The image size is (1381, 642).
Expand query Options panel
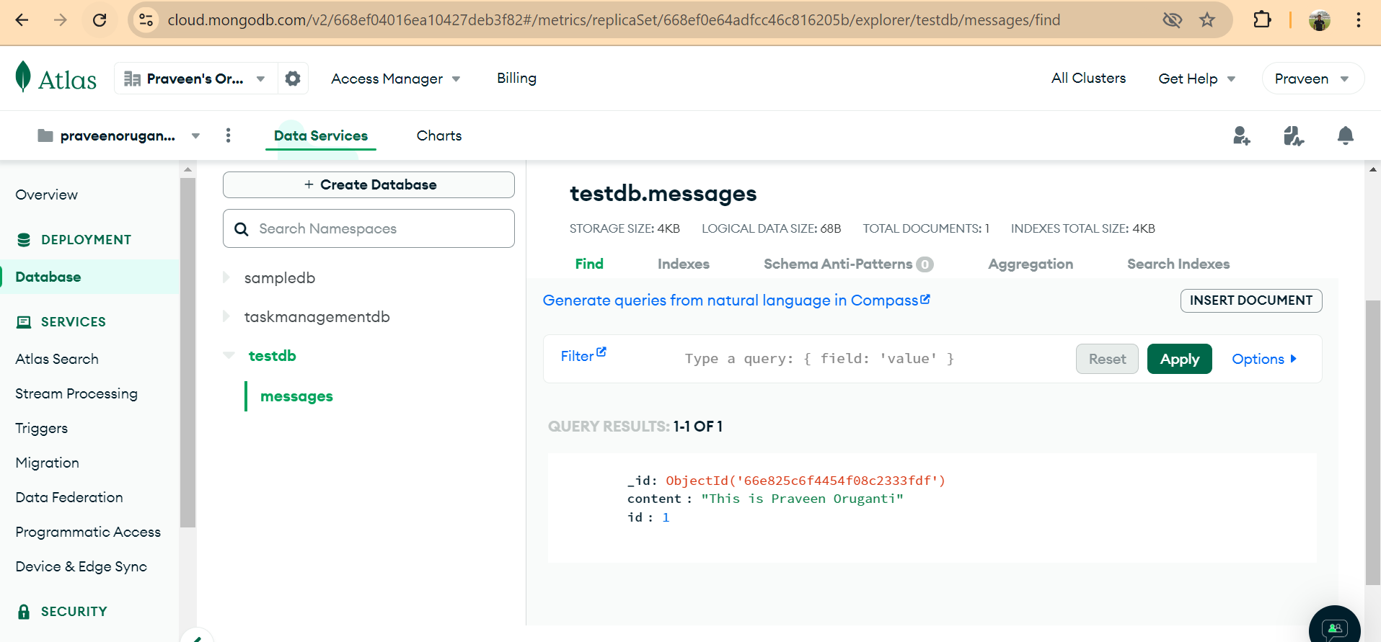click(x=1264, y=359)
